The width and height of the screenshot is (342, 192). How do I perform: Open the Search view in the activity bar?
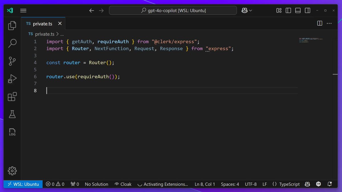coord(12,43)
